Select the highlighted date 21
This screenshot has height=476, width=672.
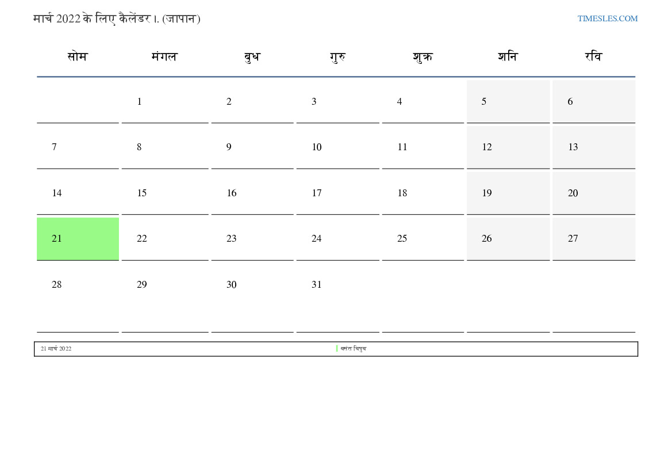click(57, 239)
